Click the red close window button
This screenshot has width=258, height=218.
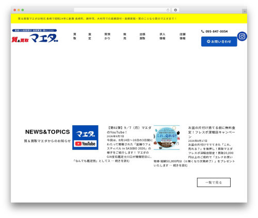point(15,10)
